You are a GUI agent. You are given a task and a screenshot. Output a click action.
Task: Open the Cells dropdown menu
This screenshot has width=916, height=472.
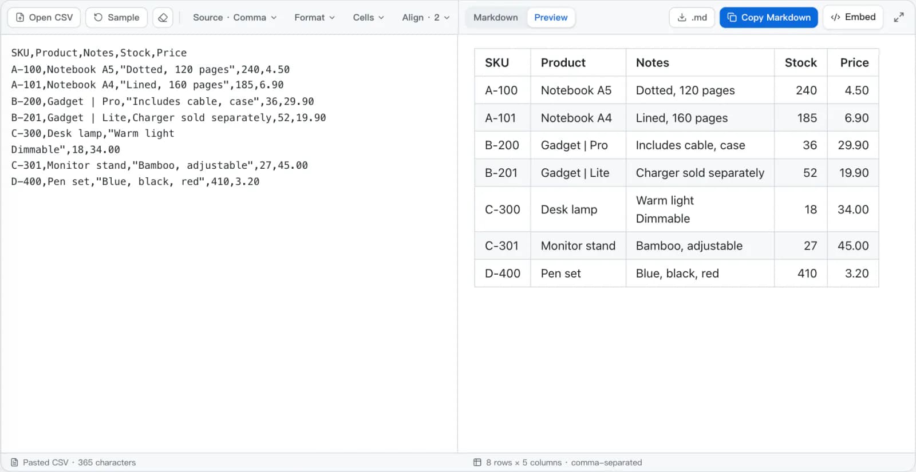(368, 18)
